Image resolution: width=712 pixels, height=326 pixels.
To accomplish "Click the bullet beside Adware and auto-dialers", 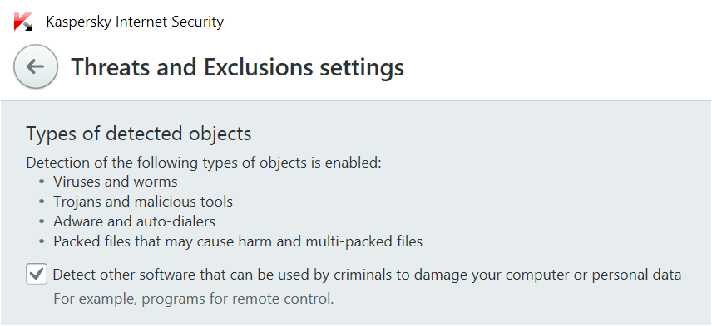I will coord(42,221).
